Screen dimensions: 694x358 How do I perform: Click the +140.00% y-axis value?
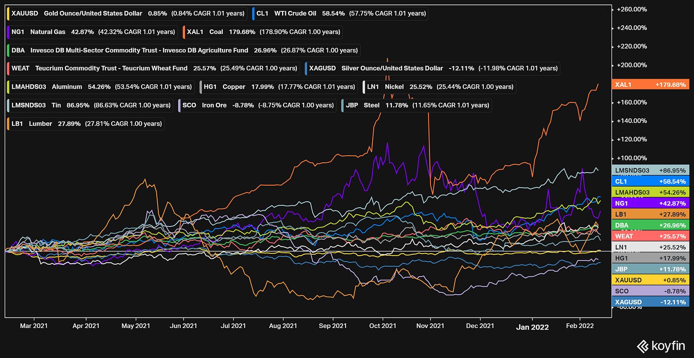coord(632,120)
